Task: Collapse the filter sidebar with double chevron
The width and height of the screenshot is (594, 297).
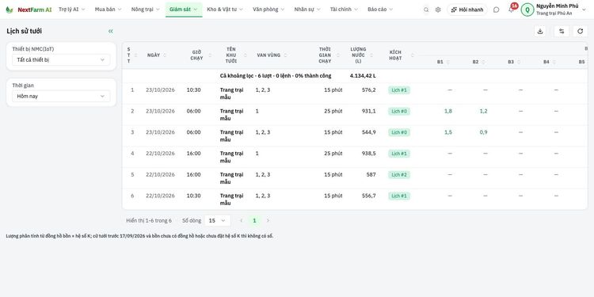Action: (x=111, y=32)
